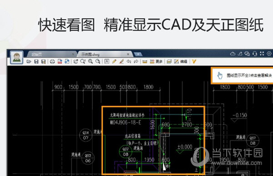Click the first magnifier zoom icon
The width and height of the screenshot is (273, 176).
click(83, 62)
